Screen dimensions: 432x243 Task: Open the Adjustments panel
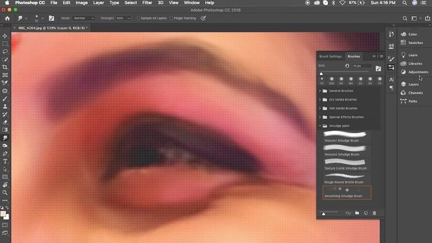pos(414,72)
